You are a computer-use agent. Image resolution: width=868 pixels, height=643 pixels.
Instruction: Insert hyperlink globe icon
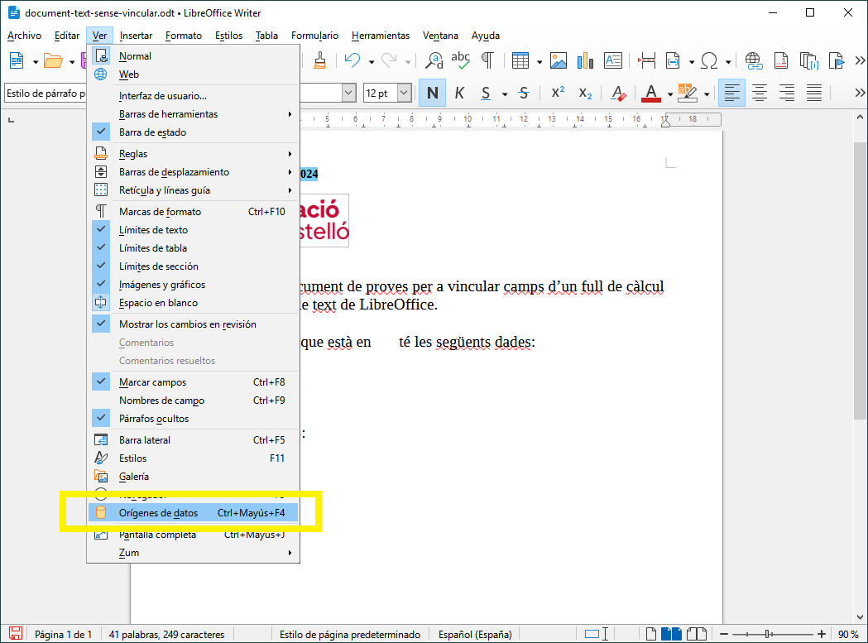(754, 60)
